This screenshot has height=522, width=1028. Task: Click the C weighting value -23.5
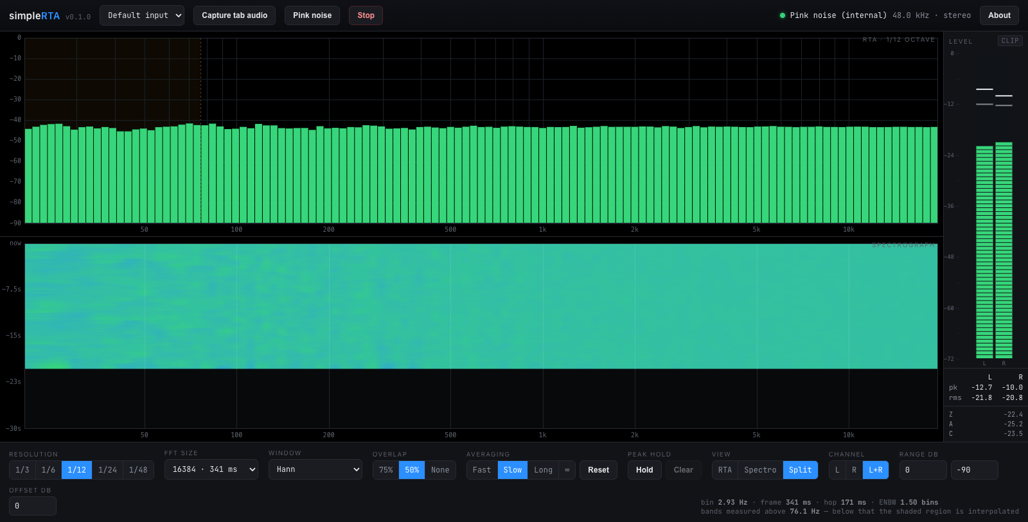pyautogui.click(x=1013, y=434)
